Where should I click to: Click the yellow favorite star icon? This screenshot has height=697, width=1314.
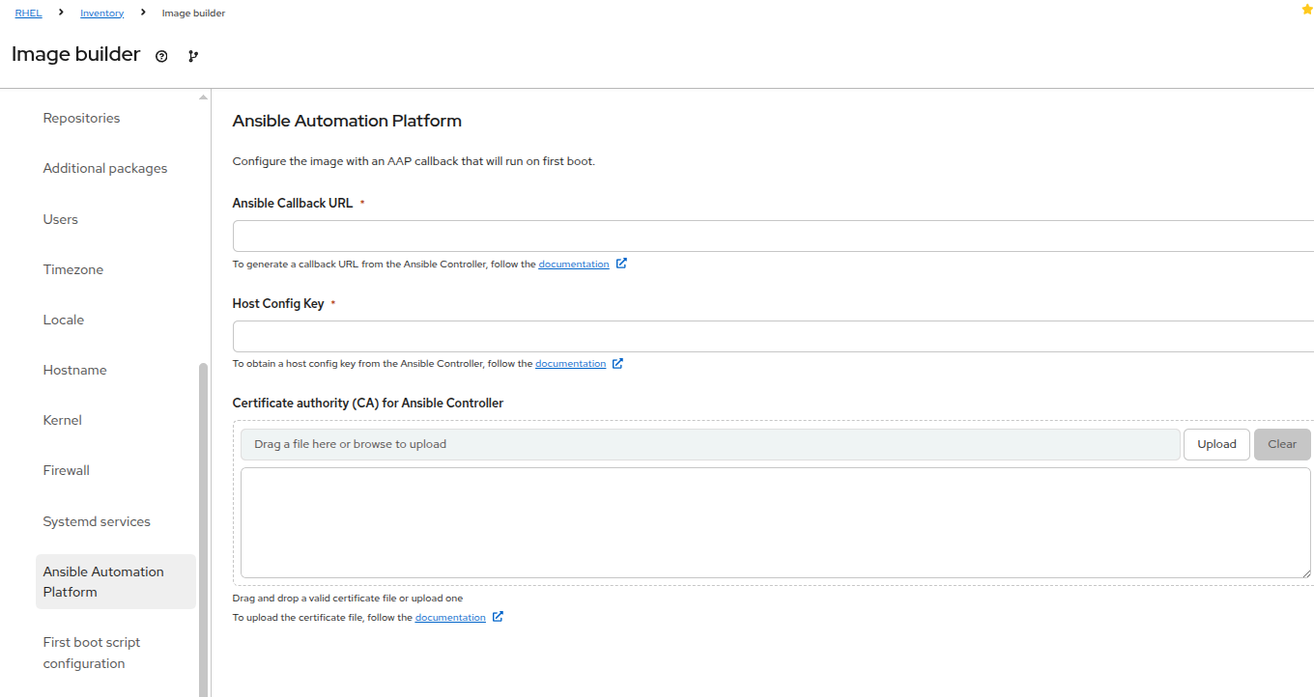[1307, 9]
